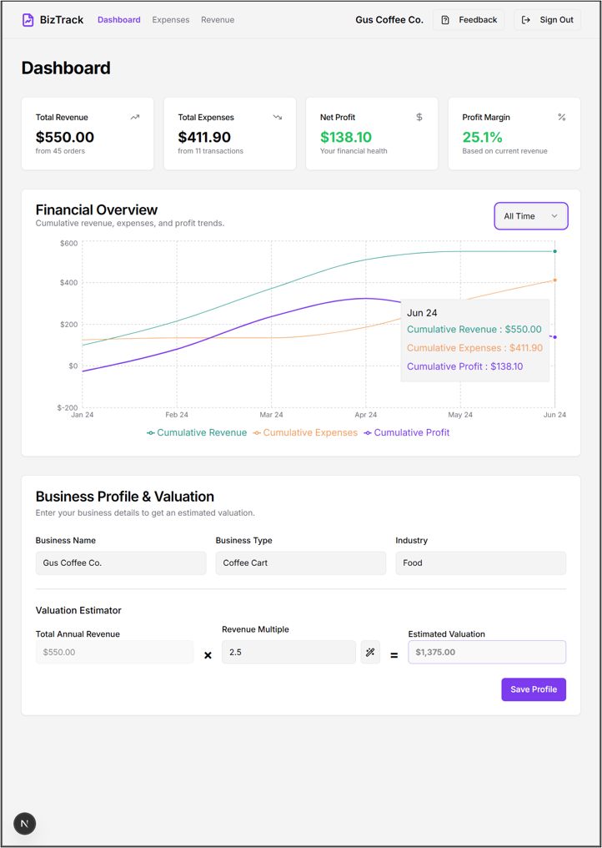Click the $138.10 Net Profit value
602x848 pixels.
pos(346,137)
